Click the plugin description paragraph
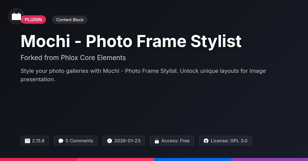This screenshot has height=161, width=308. pyautogui.click(x=143, y=75)
